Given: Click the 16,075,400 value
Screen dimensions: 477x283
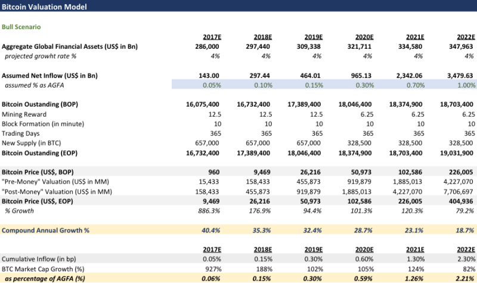Looking at the screenshot, I should click(203, 104).
